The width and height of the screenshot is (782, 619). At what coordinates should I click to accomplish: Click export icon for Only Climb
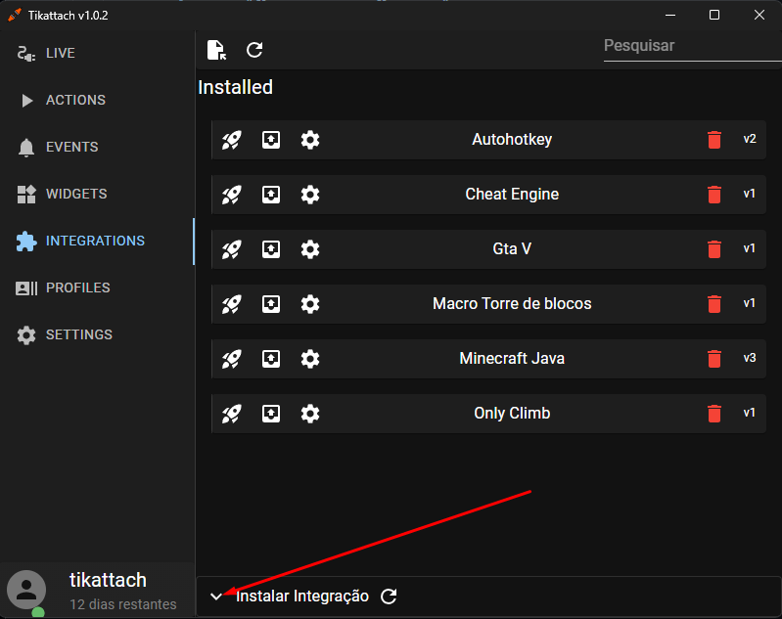tap(271, 415)
